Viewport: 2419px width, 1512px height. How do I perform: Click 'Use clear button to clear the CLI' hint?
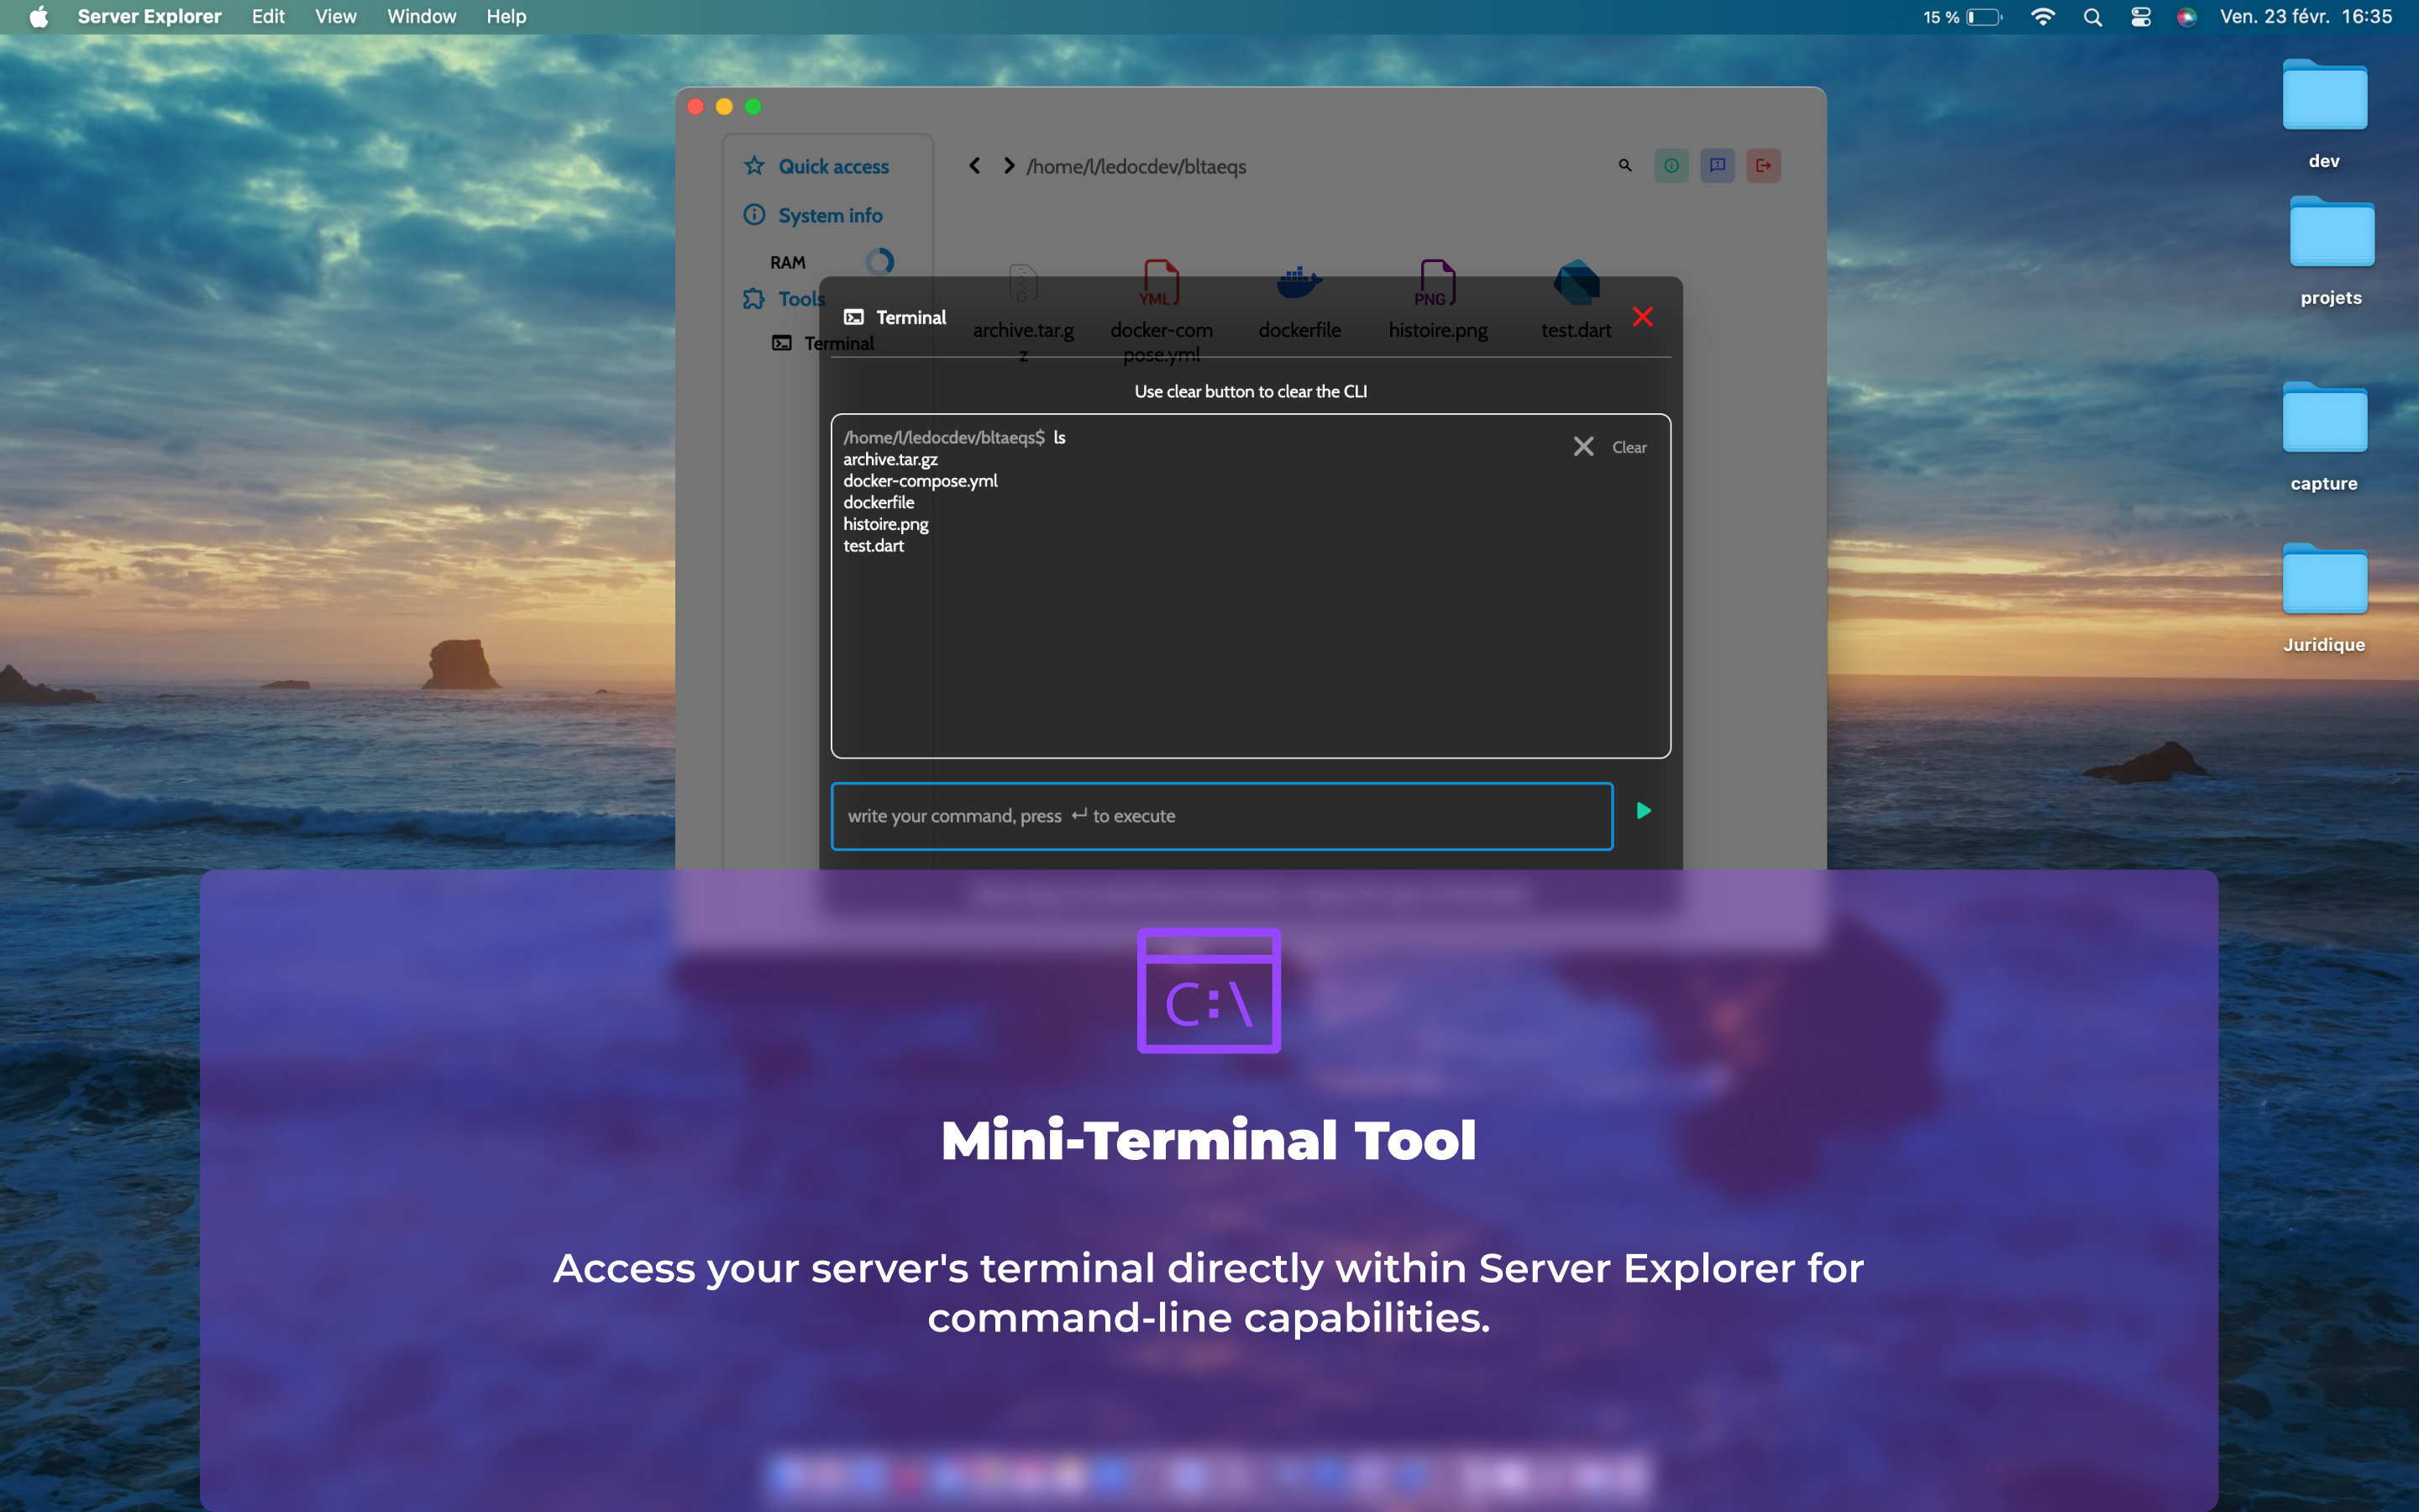(x=1251, y=392)
